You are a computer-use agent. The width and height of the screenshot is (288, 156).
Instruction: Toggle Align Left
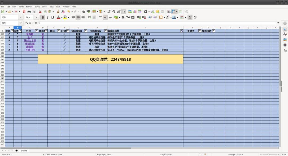tap(73, 17)
